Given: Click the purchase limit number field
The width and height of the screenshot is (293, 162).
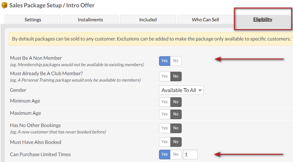Looking at the screenshot, I should 190,155.
